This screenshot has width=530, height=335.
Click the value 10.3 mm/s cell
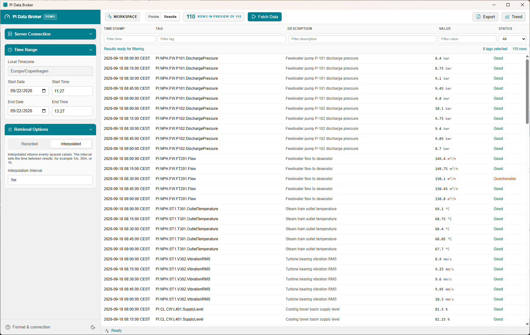444,299
